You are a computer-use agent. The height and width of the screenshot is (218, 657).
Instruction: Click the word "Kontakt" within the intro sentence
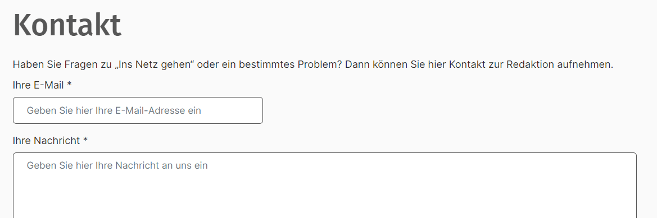click(x=466, y=65)
